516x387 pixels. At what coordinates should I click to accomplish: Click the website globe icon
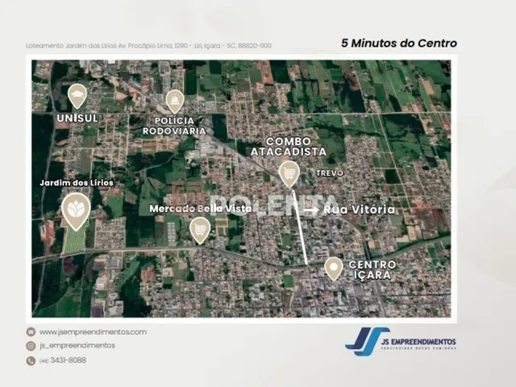pyautogui.click(x=31, y=331)
